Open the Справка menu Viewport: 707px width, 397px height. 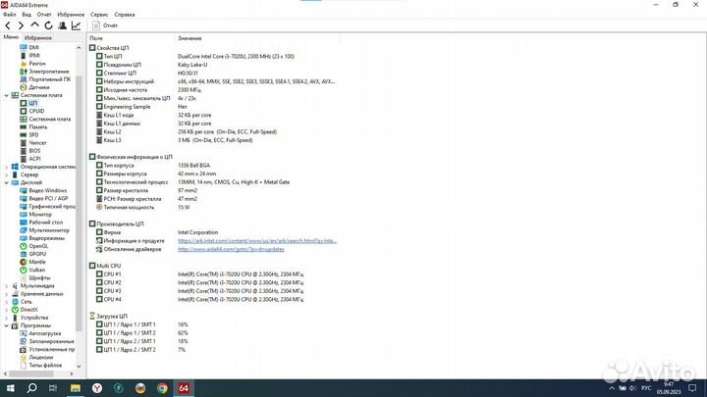coord(125,15)
